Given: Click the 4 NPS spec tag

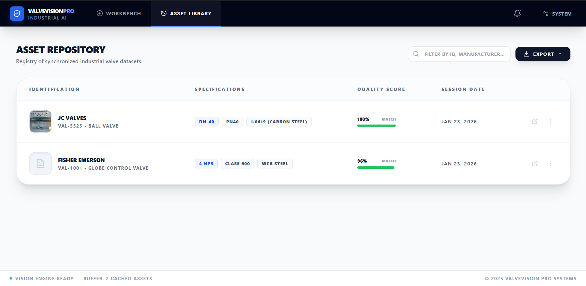Looking at the screenshot, I should (x=206, y=164).
